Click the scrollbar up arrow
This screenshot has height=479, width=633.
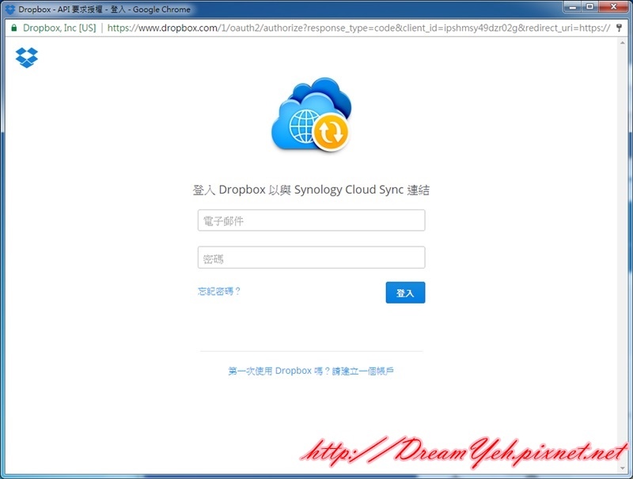tap(623, 43)
